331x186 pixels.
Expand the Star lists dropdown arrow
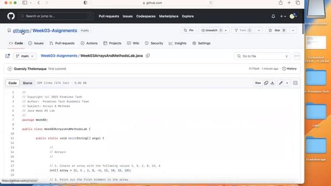coord(293,30)
